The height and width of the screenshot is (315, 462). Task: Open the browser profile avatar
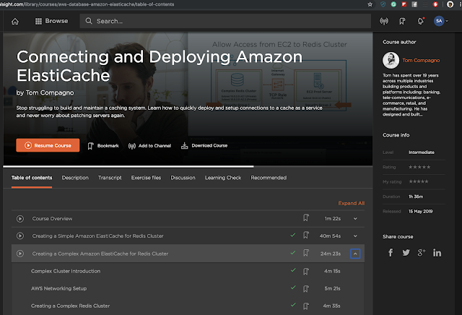tap(450, 4)
